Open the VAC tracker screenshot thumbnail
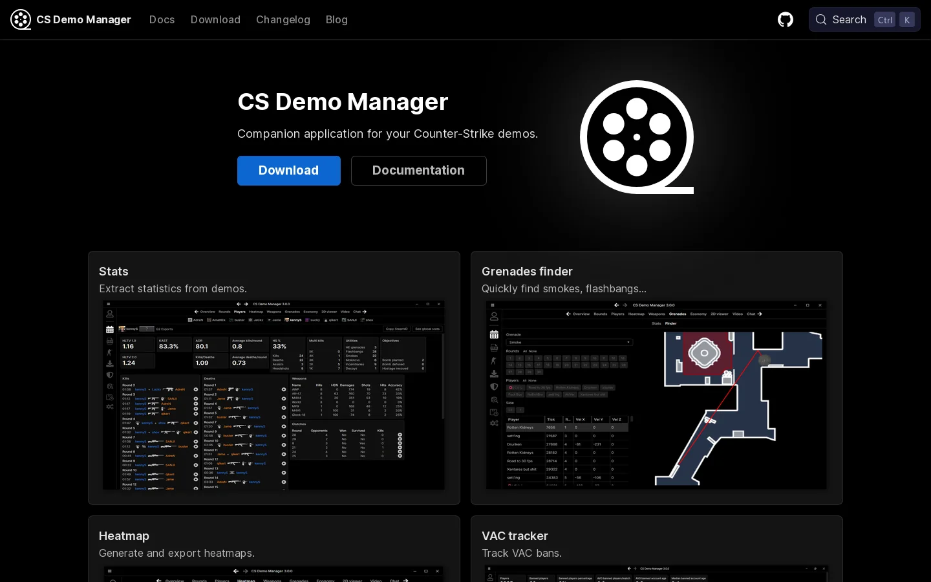Image resolution: width=931 pixels, height=582 pixels. pyautogui.click(x=657, y=574)
